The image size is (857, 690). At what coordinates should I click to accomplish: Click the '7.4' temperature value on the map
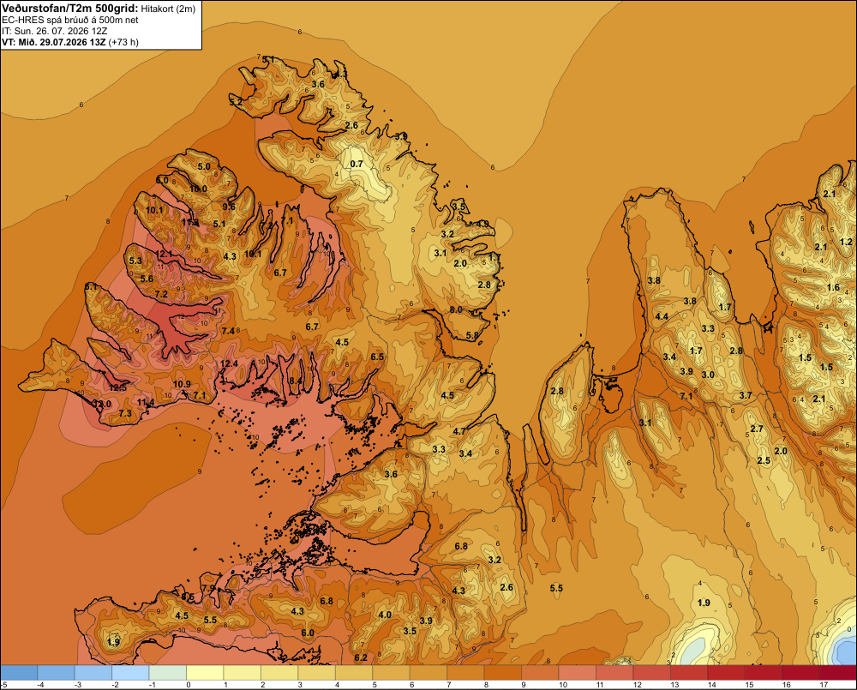228,331
